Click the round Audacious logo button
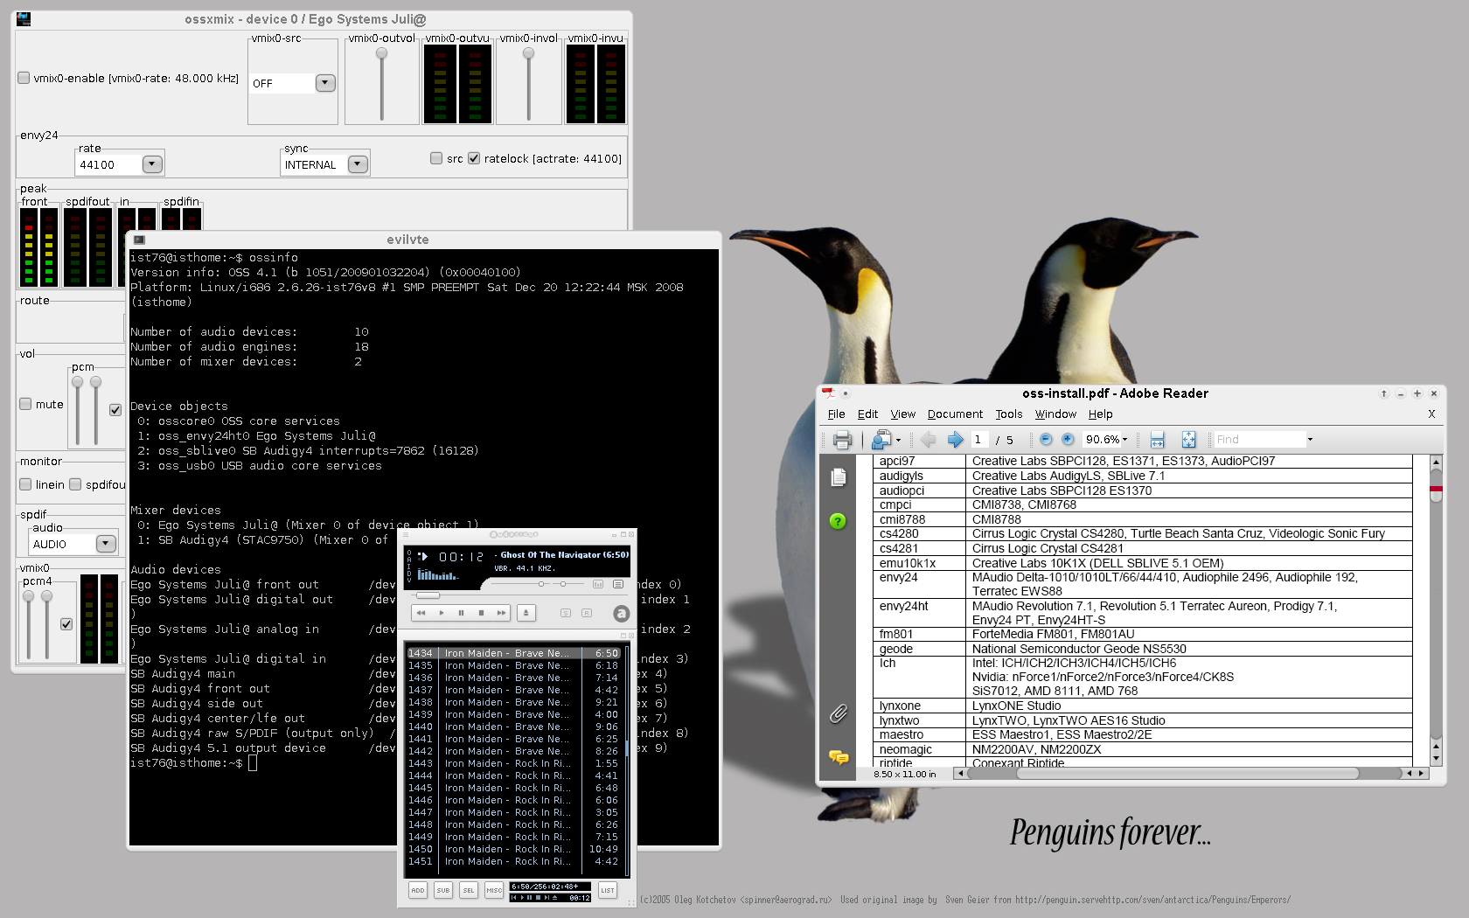 pyautogui.click(x=621, y=614)
